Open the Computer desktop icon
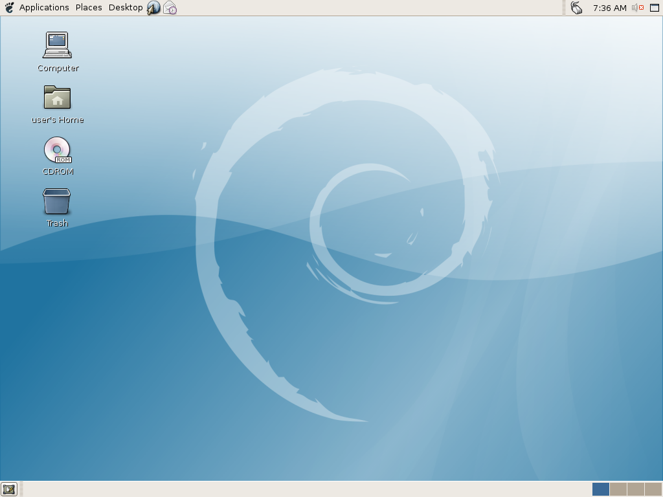This screenshot has height=497, width=663. pyautogui.click(x=57, y=46)
